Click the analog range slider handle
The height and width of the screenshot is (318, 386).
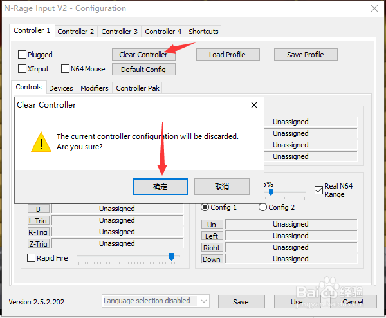click(271, 192)
